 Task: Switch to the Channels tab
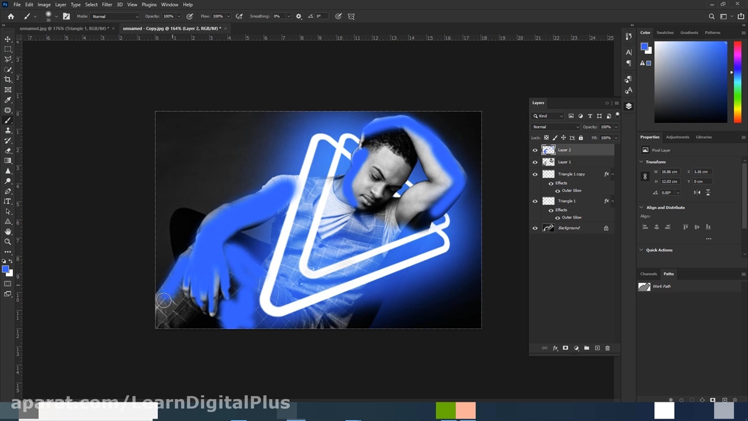pos(648,274)
